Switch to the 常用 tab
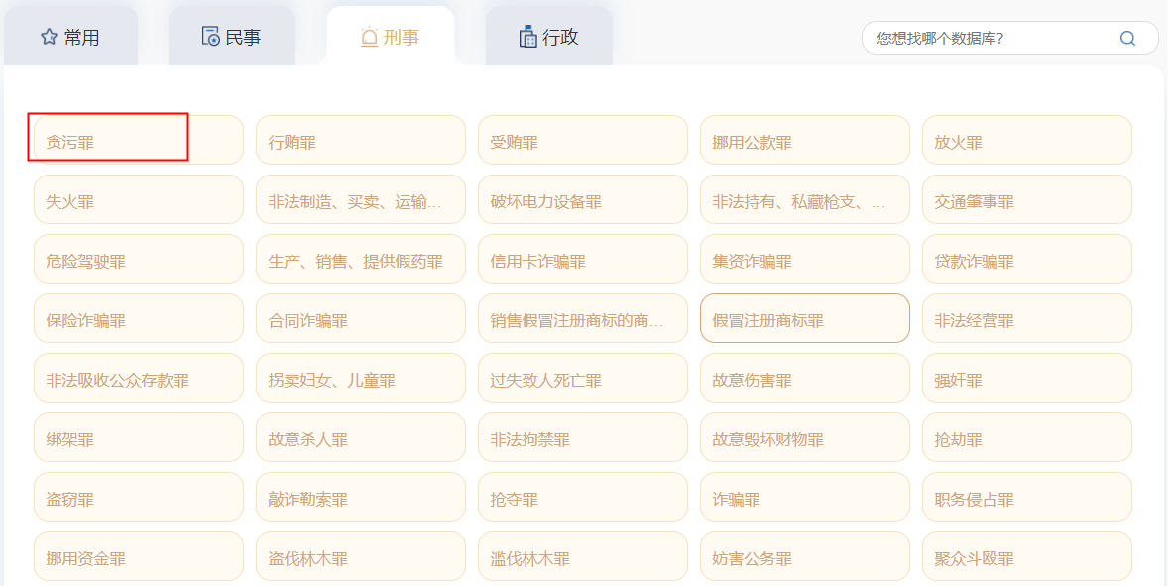The image size is (1168, 586). 70,37
